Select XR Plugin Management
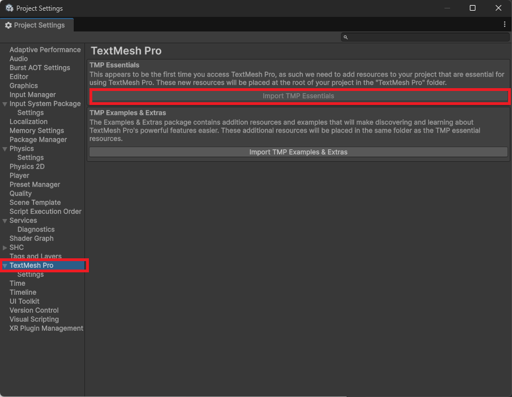The width and height of the screenshot is (512, 397). click(x=46, y=328)
